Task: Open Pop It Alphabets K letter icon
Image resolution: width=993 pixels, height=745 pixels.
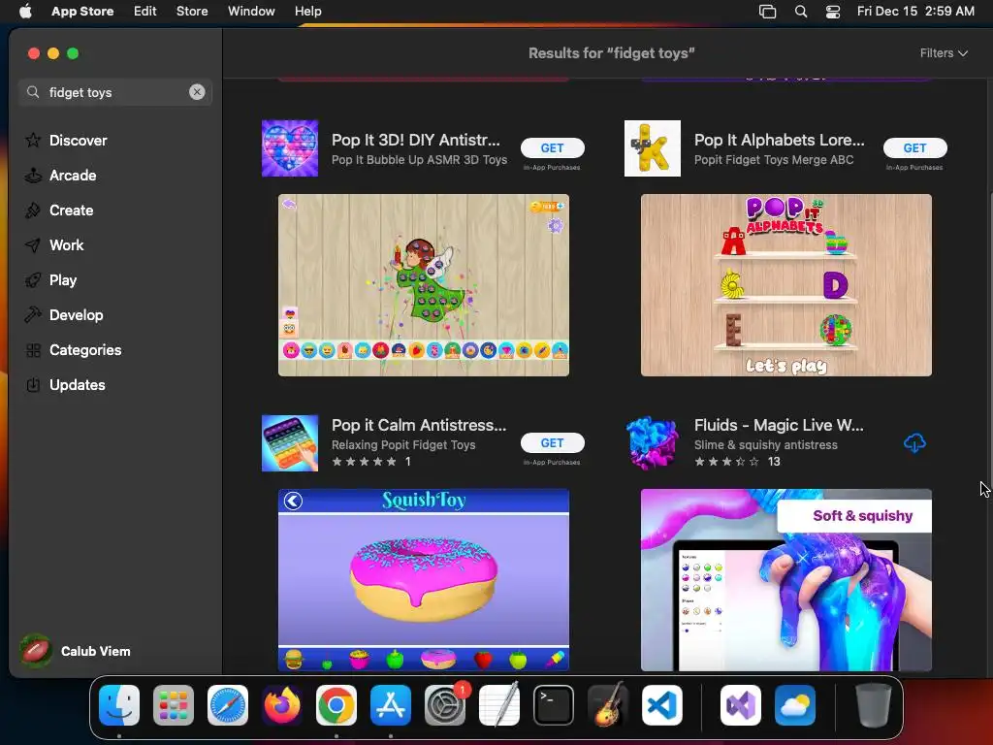Action: coord(653,148)
